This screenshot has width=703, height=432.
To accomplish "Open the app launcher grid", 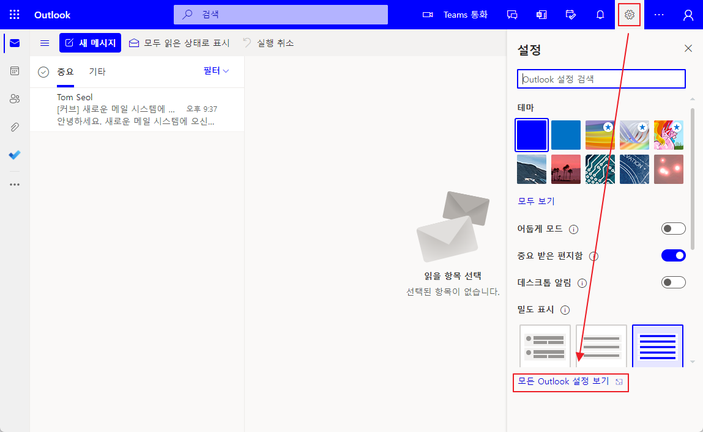I will pos(14,15).
